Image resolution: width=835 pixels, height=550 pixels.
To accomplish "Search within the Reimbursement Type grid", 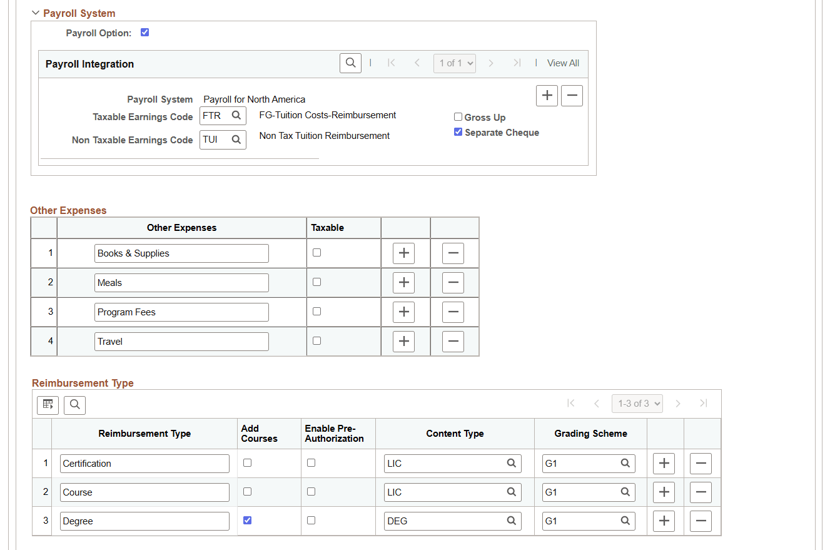I will [x=75, y=405].
